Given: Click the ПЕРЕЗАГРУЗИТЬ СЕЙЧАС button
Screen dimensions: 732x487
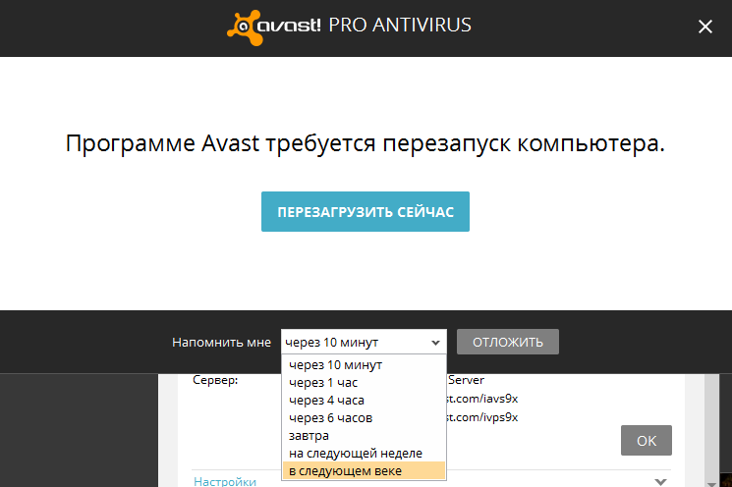Looking at the screenshot, I should pyautogui.click(x=366, y=211).
